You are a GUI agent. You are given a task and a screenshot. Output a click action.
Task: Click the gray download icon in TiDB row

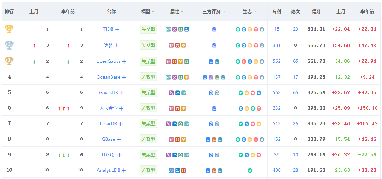click(262, 29)
